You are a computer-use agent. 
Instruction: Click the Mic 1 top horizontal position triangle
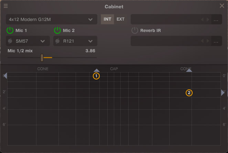click(x=97, y=70)
